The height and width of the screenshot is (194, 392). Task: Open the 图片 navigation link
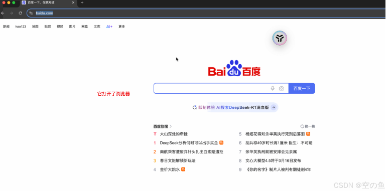coord(72,27)
